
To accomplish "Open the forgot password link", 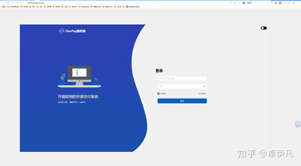I will (x=202, y=94).
